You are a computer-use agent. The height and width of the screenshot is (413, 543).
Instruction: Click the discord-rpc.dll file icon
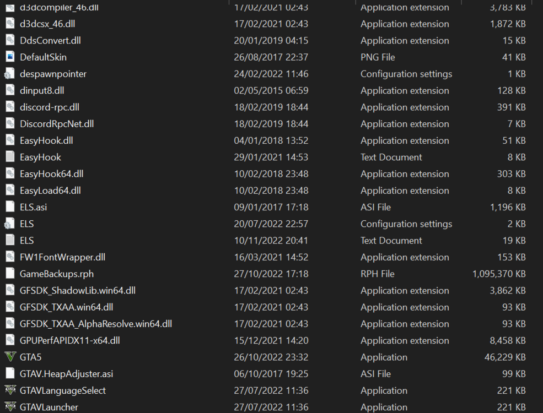pos(10,107)
